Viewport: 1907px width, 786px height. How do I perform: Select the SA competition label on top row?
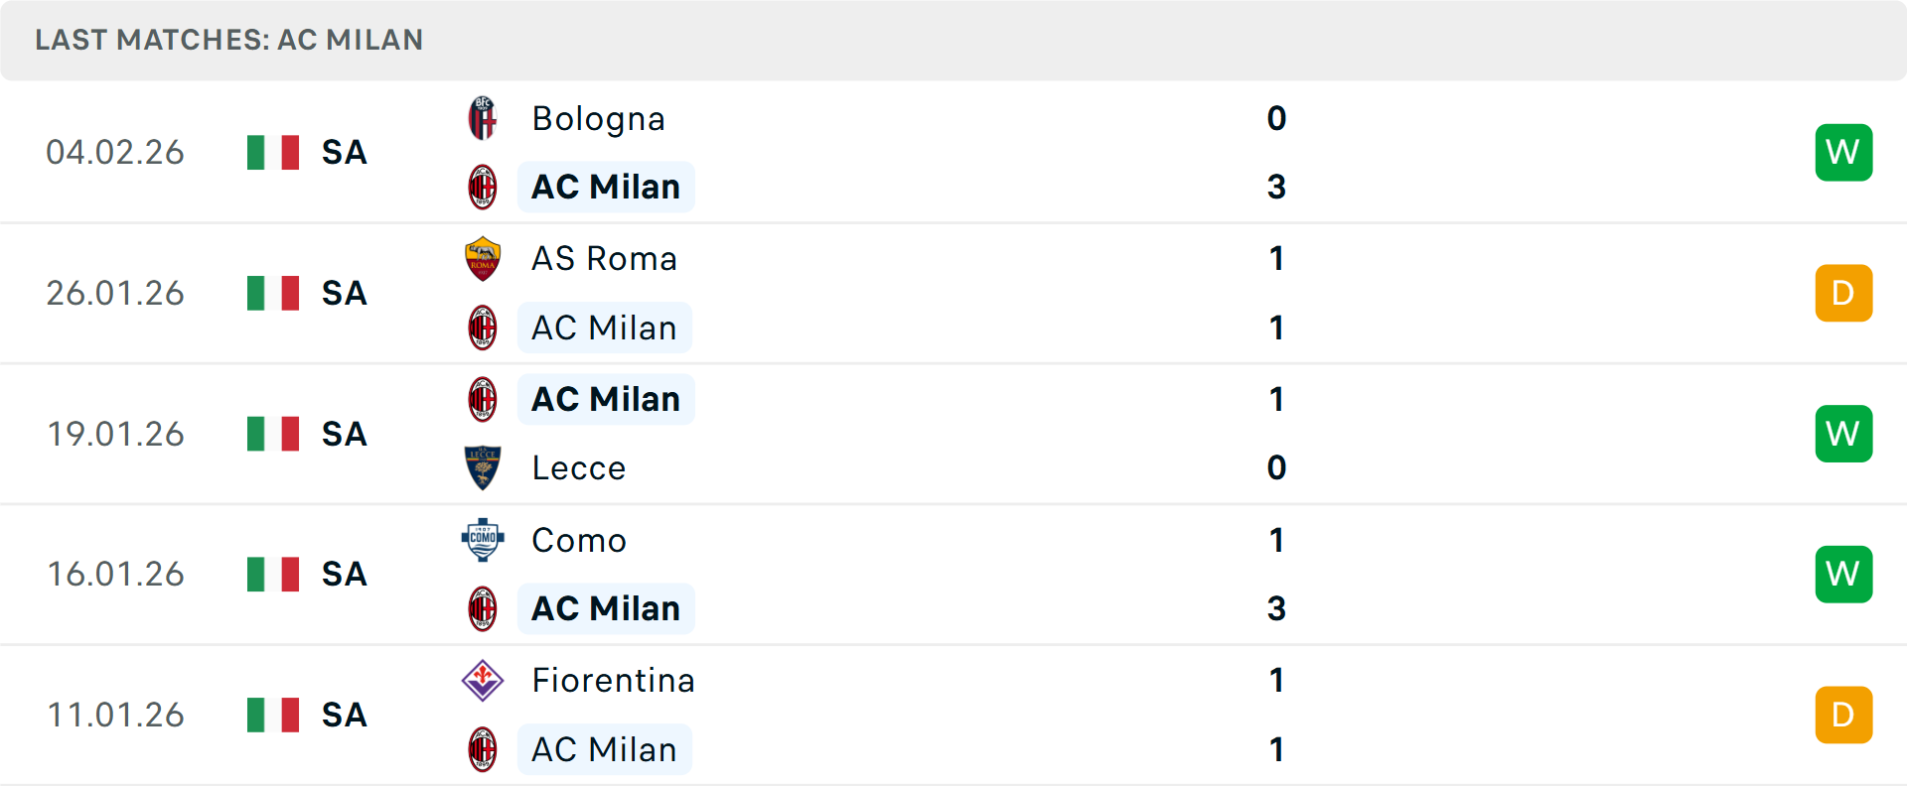tap(343, 152)
